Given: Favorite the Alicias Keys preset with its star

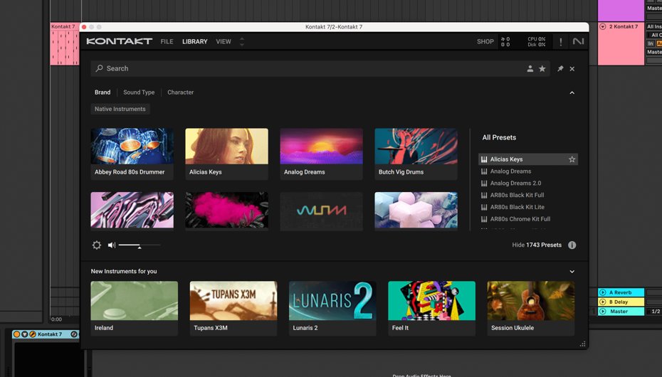Looking at the screenshot, I should tap(572, 160).
